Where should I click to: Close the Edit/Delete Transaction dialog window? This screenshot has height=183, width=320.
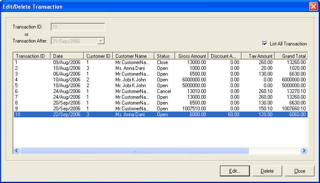click(313, 7)
